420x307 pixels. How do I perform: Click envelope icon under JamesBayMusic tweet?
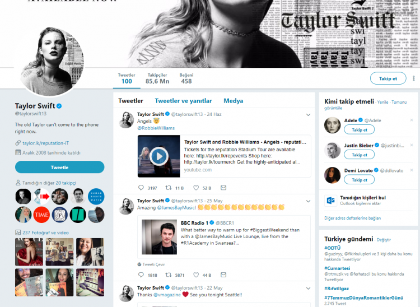pos(223,275)
